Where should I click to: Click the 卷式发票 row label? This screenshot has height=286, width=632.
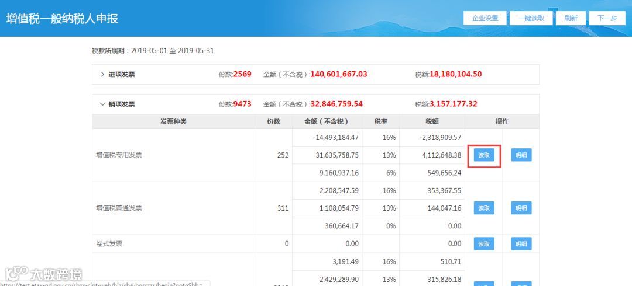(109, 244)
